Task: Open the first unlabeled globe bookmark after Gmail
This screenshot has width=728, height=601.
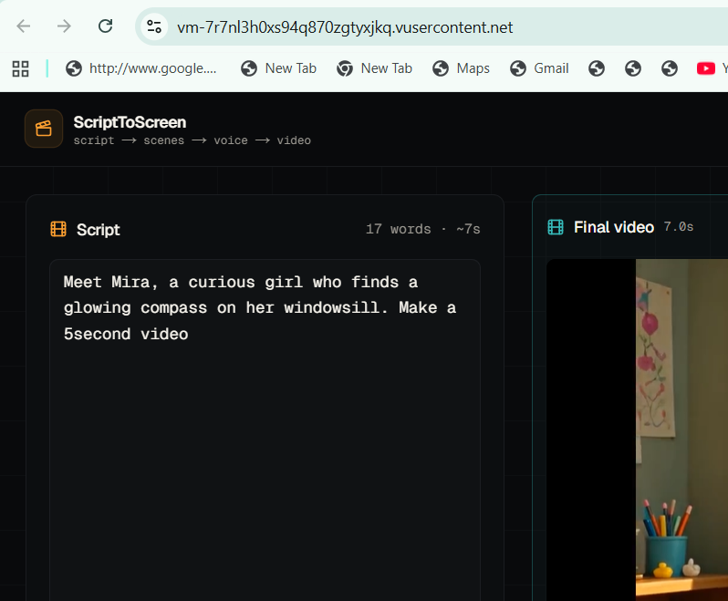Action: point(596,68)
